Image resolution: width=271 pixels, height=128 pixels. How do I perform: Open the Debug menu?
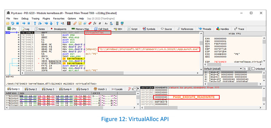coord(25,18)
